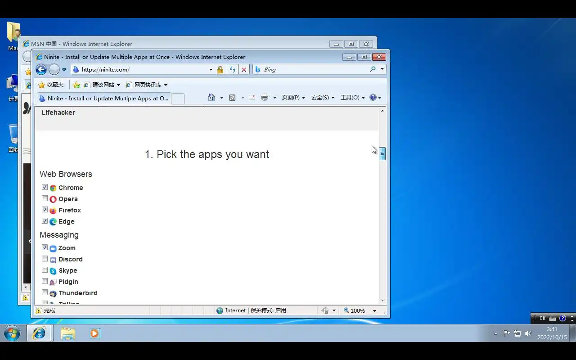The height and width of the screenshot is (360, 576).
Task: Click the Action Center flag tray icon
Action: (x=506, y=333)
